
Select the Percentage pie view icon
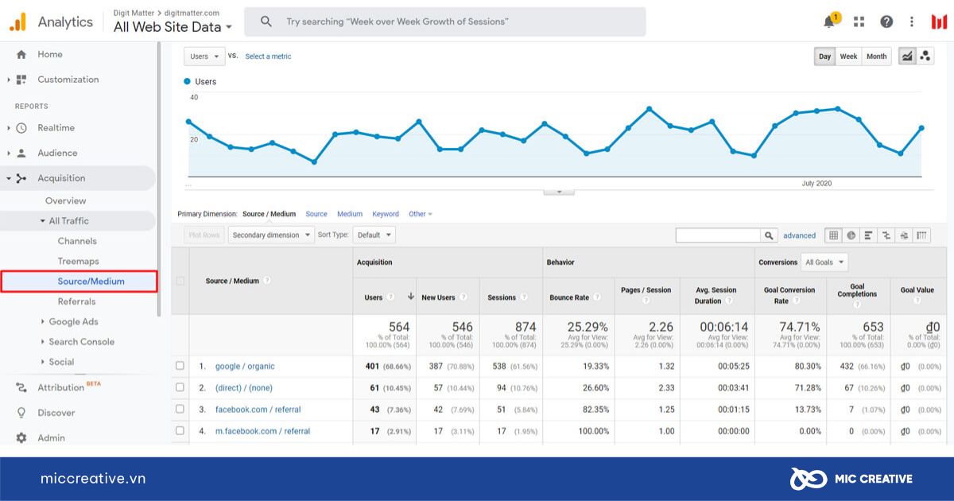pos(851,235)
